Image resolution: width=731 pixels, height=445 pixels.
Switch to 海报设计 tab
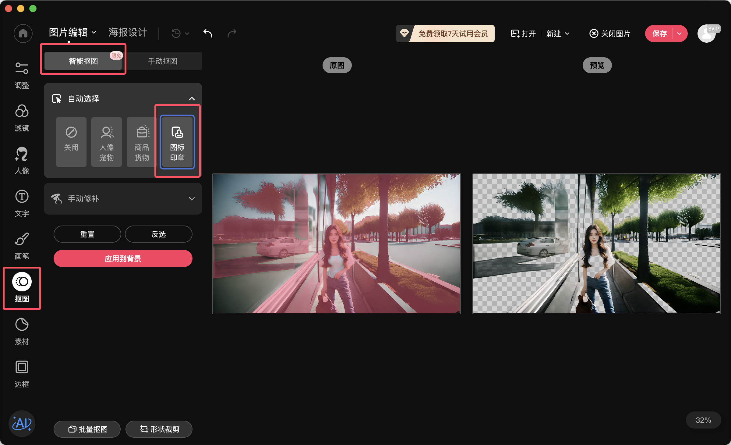128,32
